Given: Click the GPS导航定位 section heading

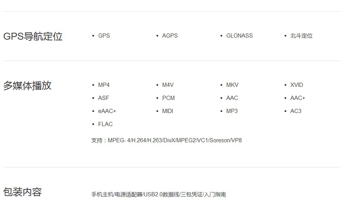Looking at the screenshot, I should [33, 36].
